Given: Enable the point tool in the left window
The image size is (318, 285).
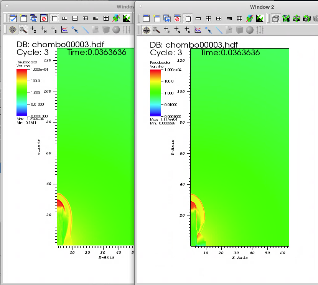Looking at the screenshot, I should point(75,30).
